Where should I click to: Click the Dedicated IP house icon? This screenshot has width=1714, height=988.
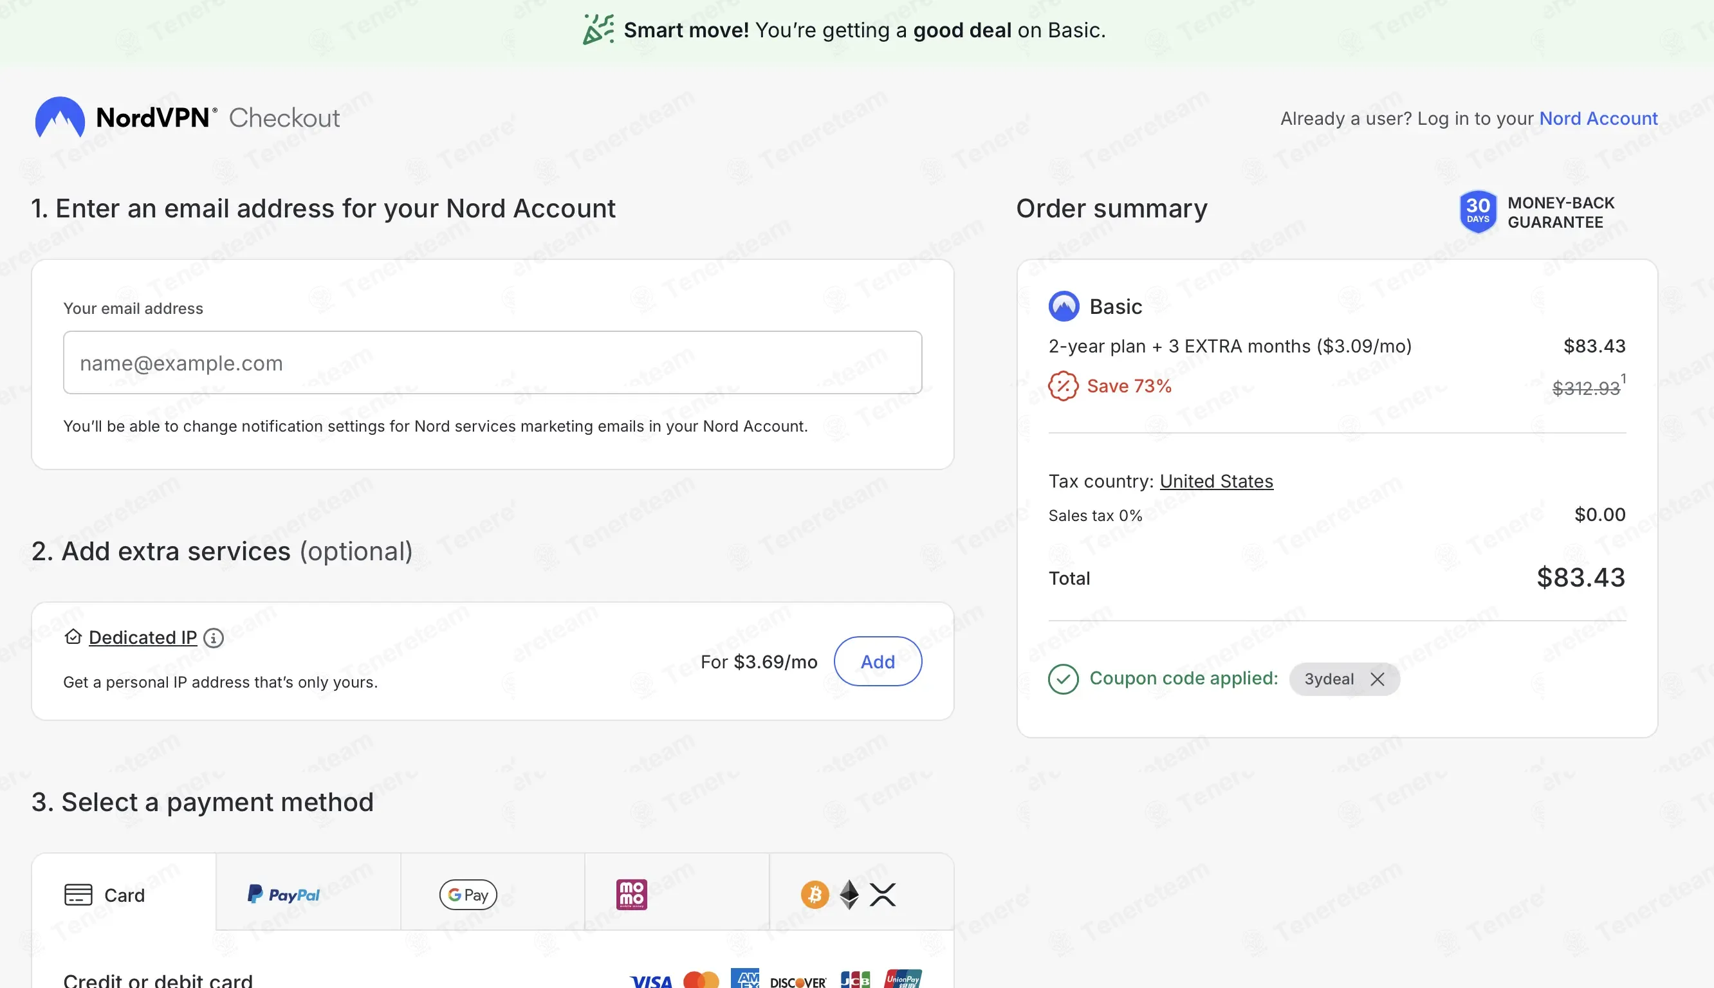pyautogui.click(x=73, y=637)
